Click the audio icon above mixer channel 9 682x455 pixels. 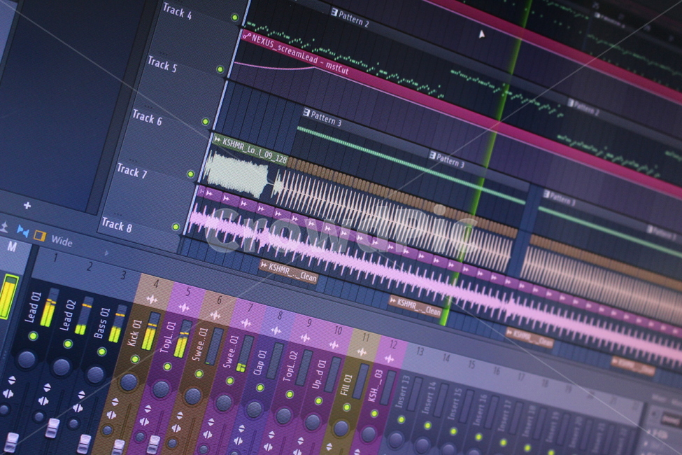(x=306, y=338)
